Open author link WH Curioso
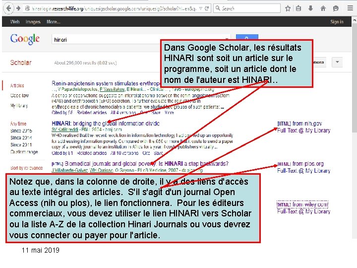Viewport: 357px width, 268px height. [x=101, y=170]
